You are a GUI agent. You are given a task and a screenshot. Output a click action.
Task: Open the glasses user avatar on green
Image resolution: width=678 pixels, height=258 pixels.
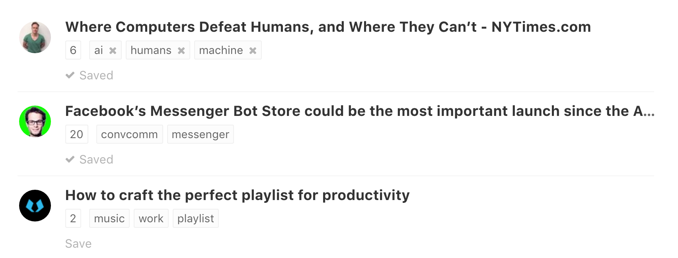click(35, 121)
